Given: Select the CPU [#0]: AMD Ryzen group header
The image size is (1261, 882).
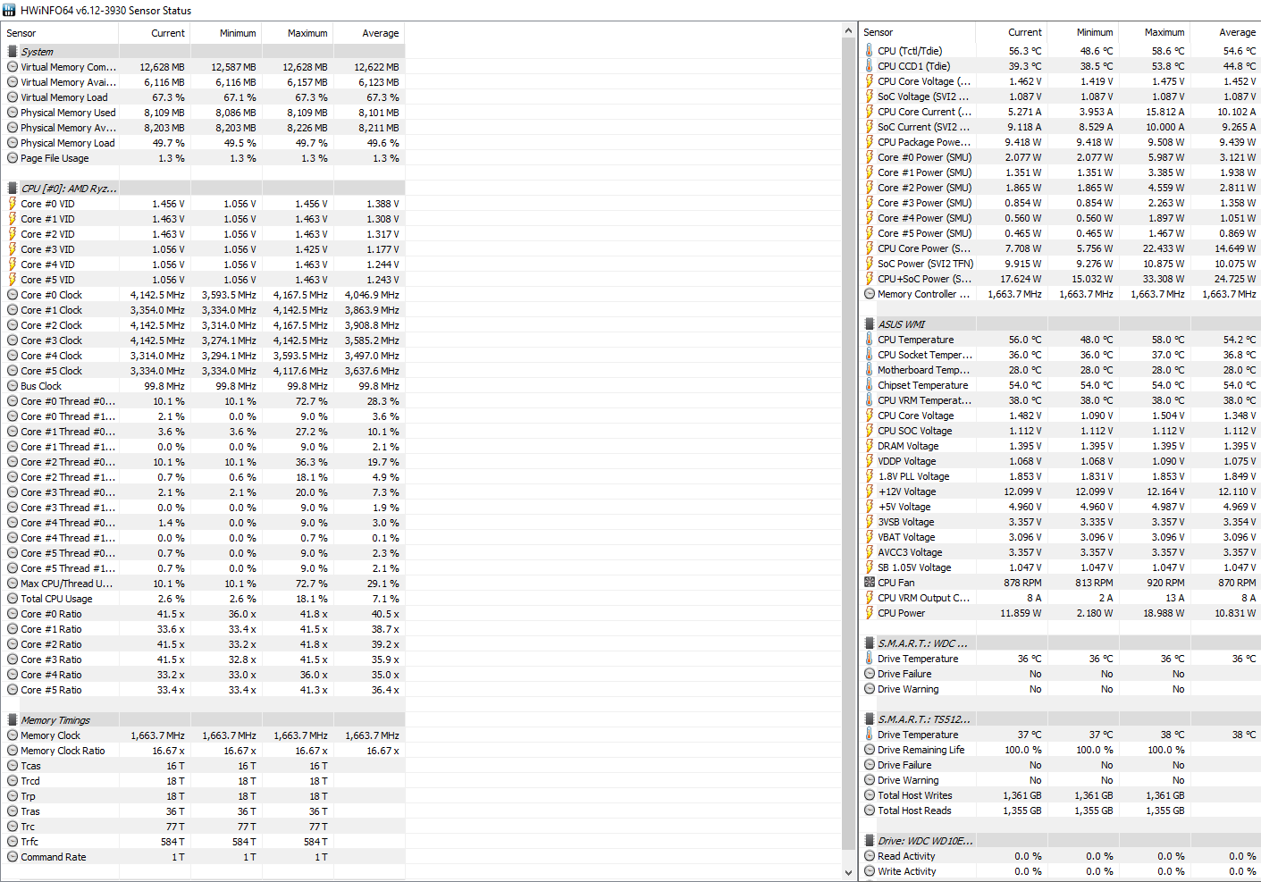Looking at the screenshot, I should tap(68, 189).
